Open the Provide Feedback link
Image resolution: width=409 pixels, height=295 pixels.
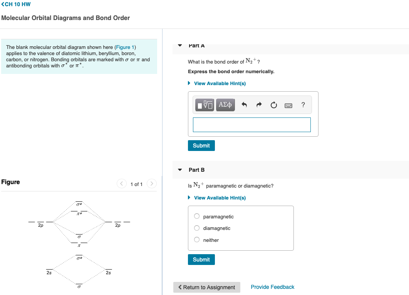pyautogui.click(x=272, y=287)
